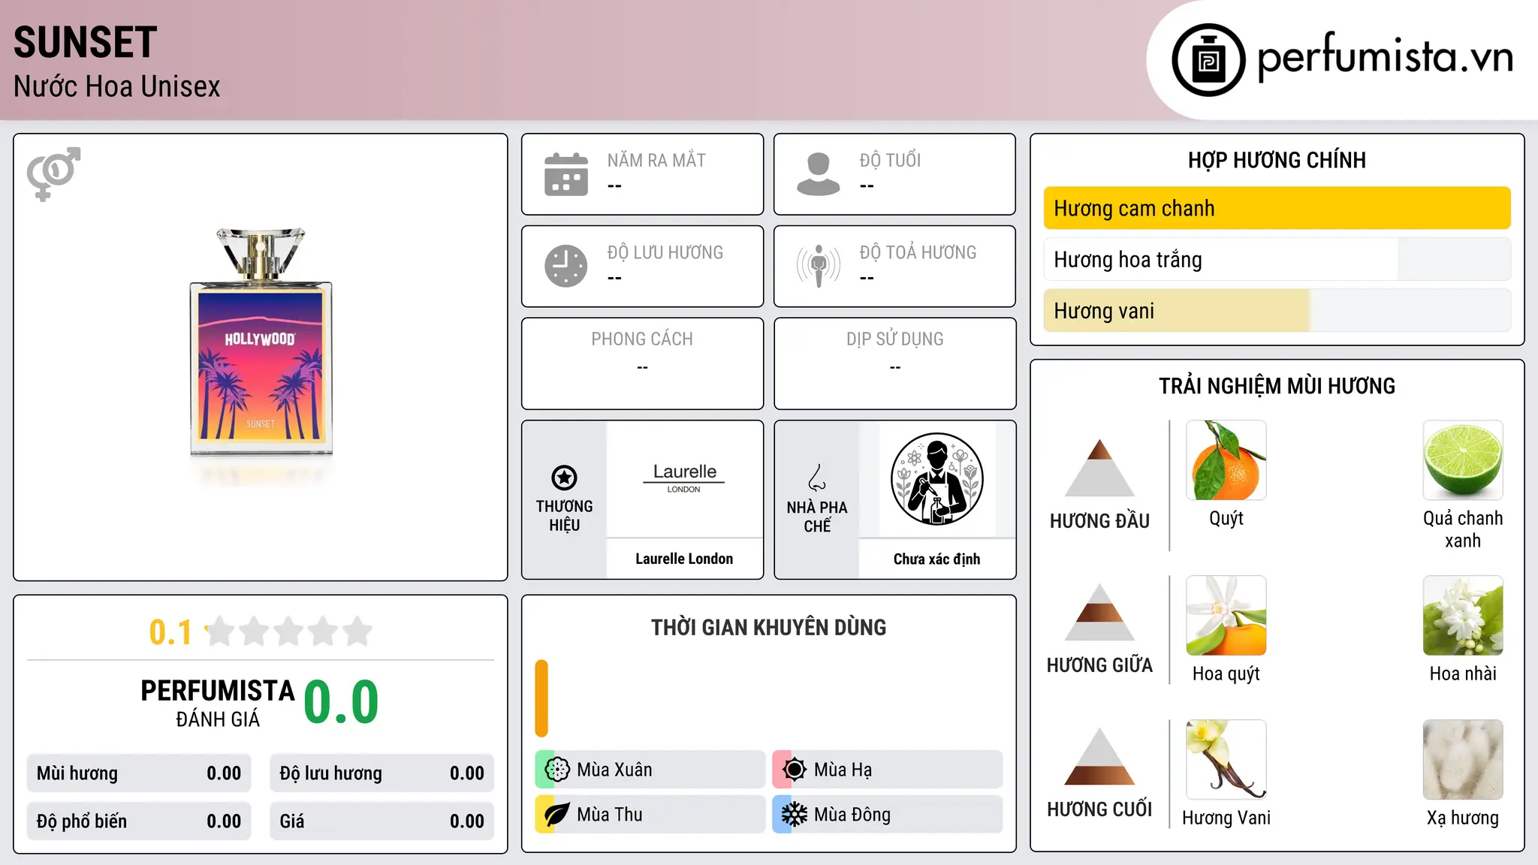The height and width of the screenshot is (865, 1538).
Task: Click the Dịp sử dụng info card
Action: 894,363
